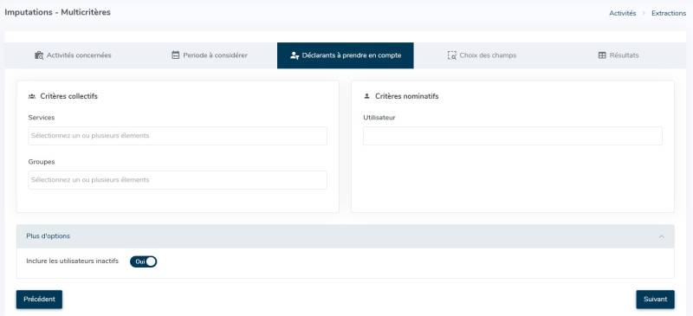
Task: Open the Résultats tab
Action: (618, 55)
